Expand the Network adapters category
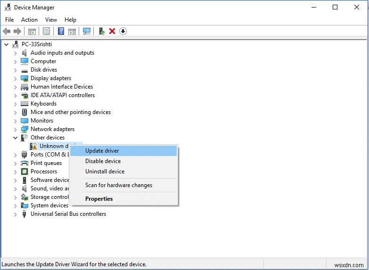369x270 pixels. click(x=15, y=130)
